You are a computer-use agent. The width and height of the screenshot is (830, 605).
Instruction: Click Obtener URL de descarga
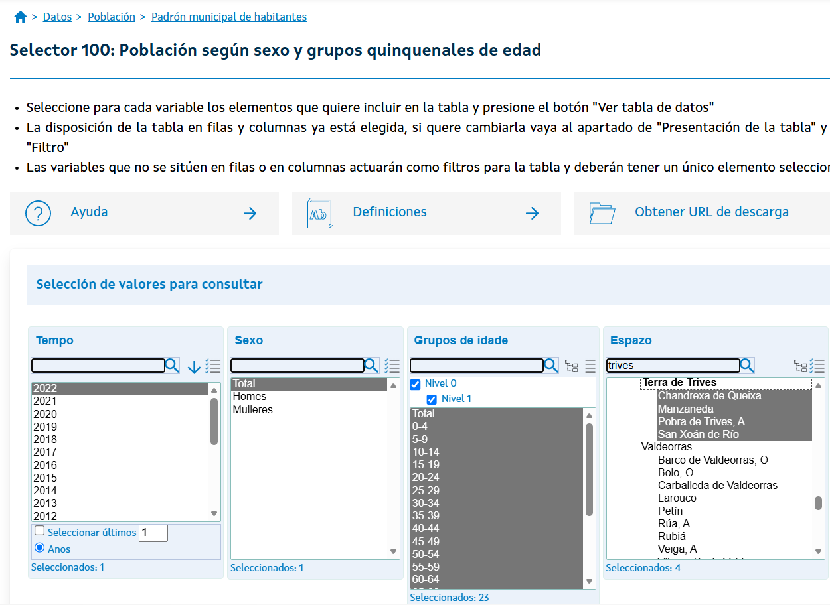pyautogui.click(x=712, y=212)
